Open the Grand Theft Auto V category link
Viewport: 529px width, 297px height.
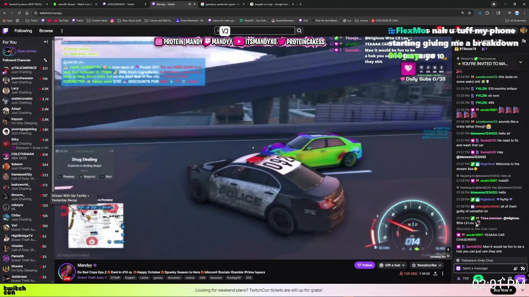[92, 278]
